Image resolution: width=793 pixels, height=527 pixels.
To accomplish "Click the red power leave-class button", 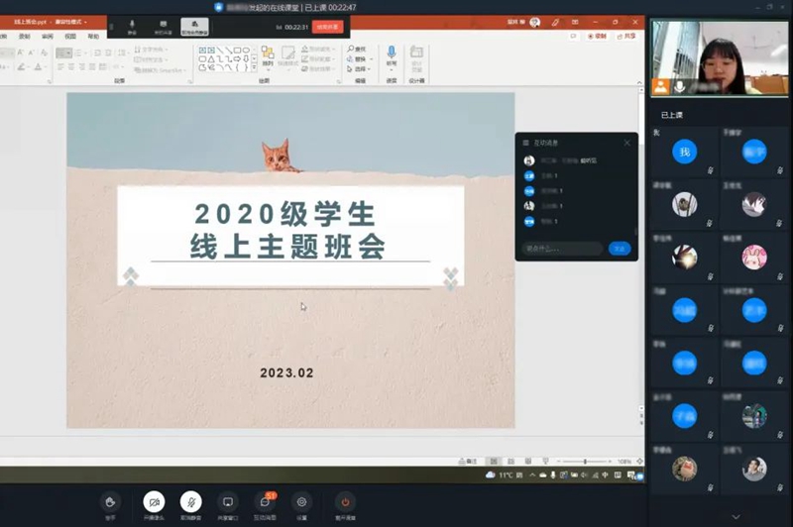I will (344, 502).
